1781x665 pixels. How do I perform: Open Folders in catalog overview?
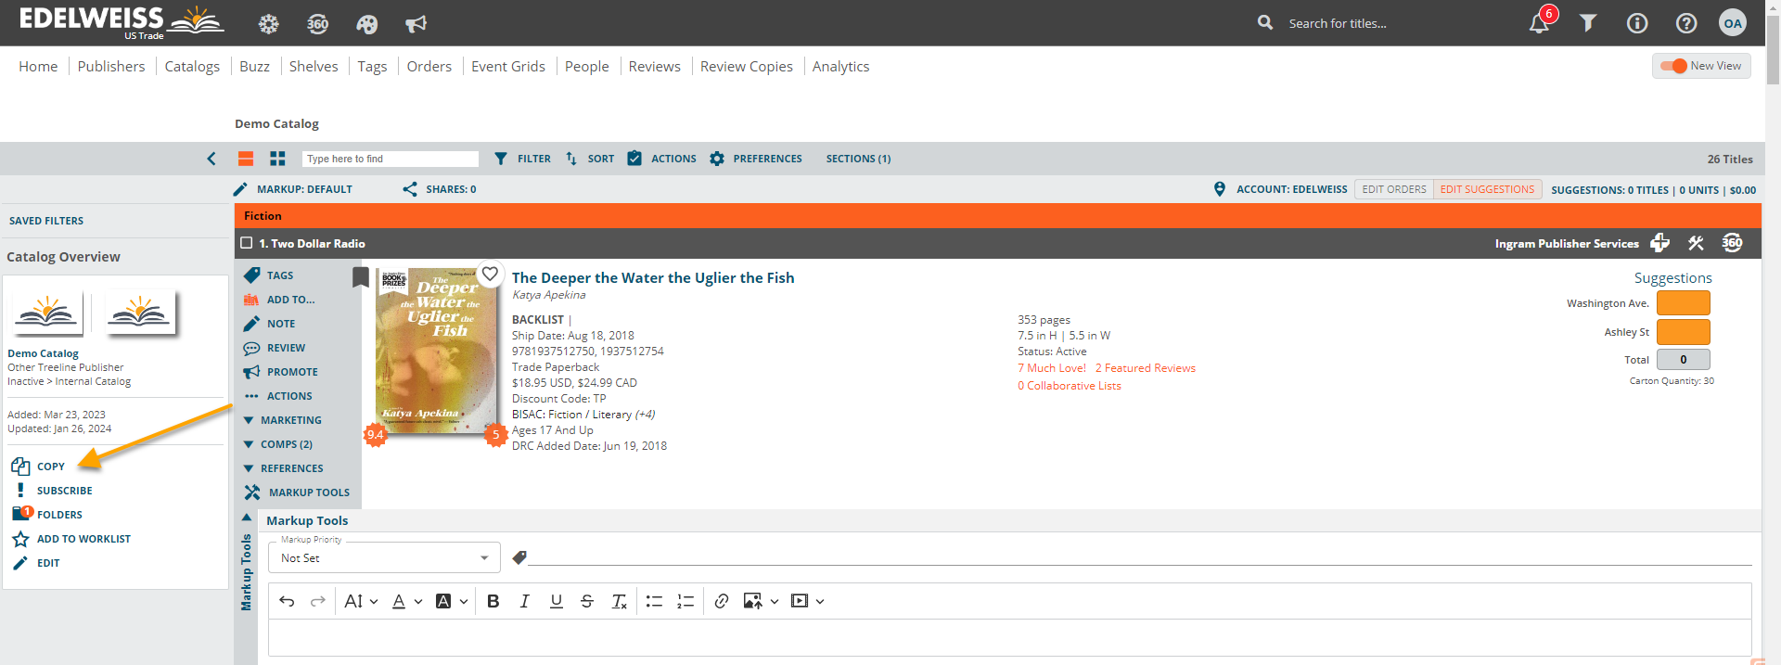click(x=47, y=515)
